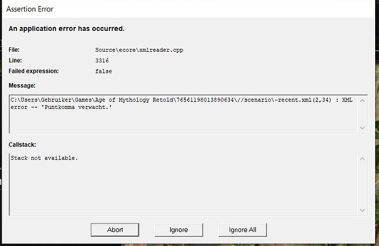This screenshot has width=379, height=246.
Task: Click 'An application error has occurred.' heading
Action: [x=66, y=29]
